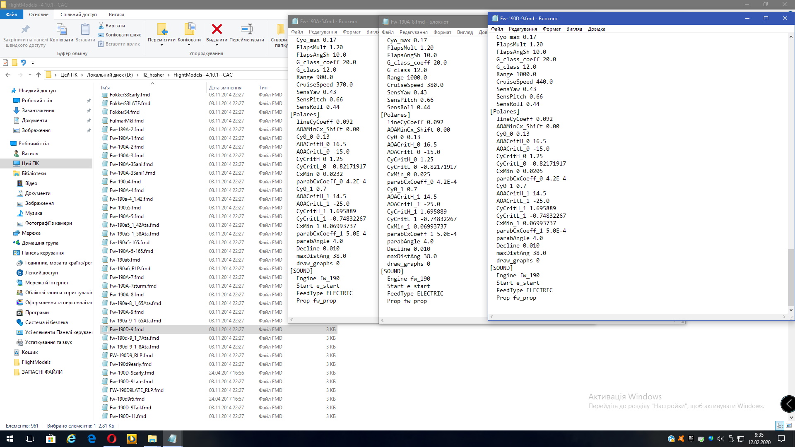Open the View (Вигляд) ribbon tab in Explorer
This screenshot has height=447, width=795.
(116, 14)
